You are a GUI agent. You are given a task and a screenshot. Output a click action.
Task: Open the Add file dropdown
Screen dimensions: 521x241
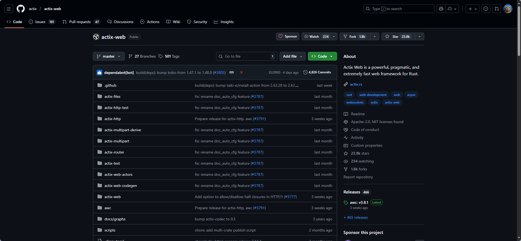point(293,56)
